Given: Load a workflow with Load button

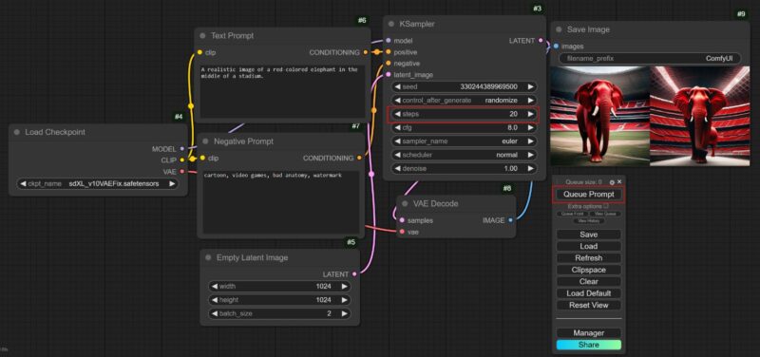Looking at the screenshot, I should (x=588, y=246).
